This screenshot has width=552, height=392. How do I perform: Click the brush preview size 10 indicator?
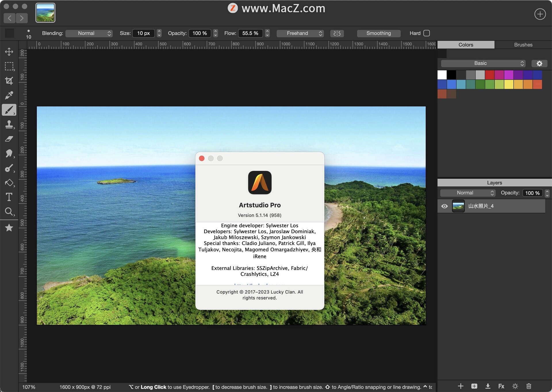[x=28, y=34]
